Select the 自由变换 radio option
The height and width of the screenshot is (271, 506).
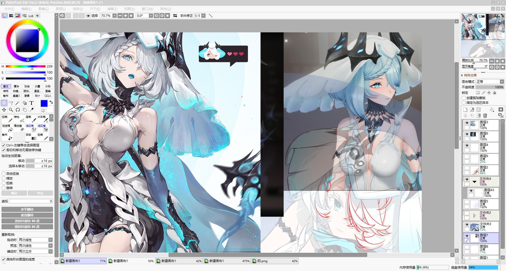[x=4, y=174]
